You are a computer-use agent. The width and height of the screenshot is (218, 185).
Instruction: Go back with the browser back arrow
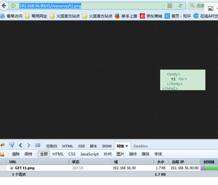4,6
